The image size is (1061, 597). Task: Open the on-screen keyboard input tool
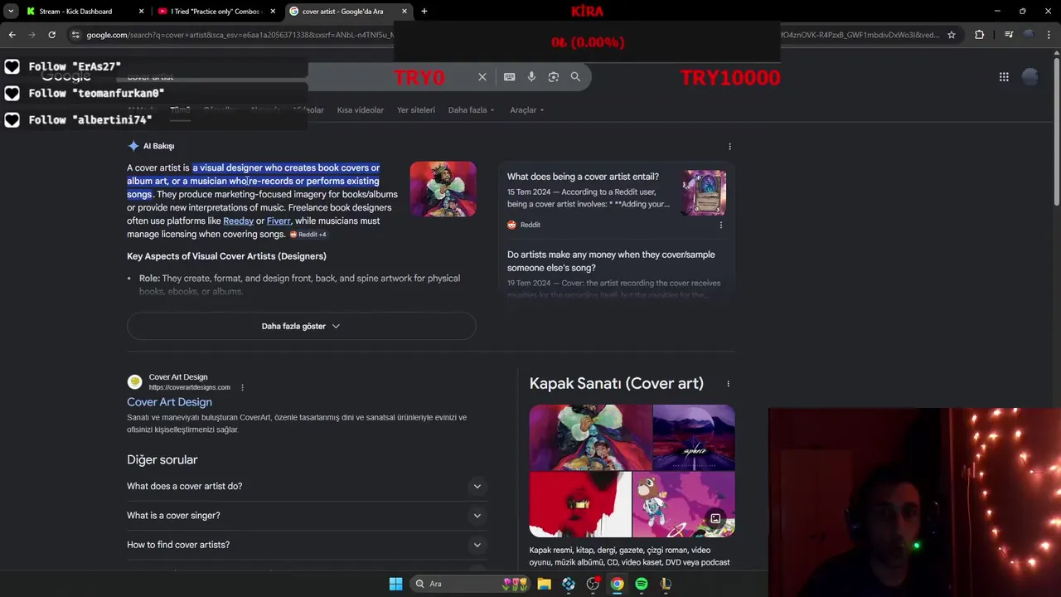[x=509, y=76]
